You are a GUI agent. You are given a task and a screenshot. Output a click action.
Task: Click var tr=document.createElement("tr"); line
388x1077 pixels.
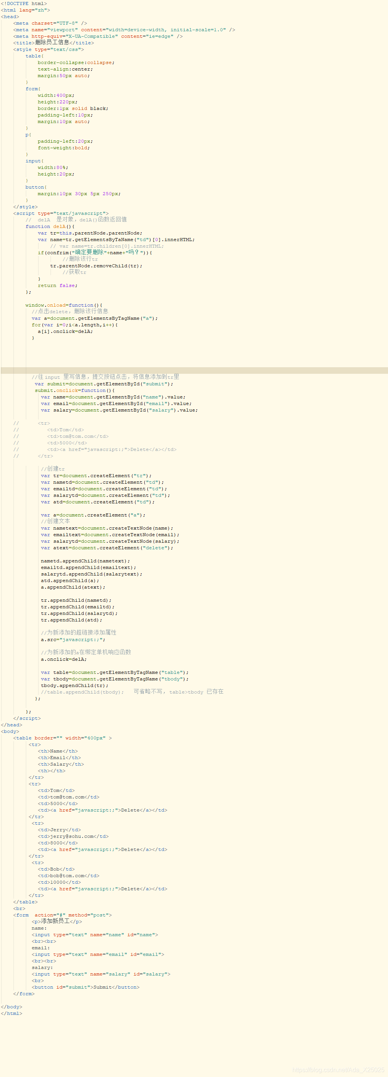[96, 476]
